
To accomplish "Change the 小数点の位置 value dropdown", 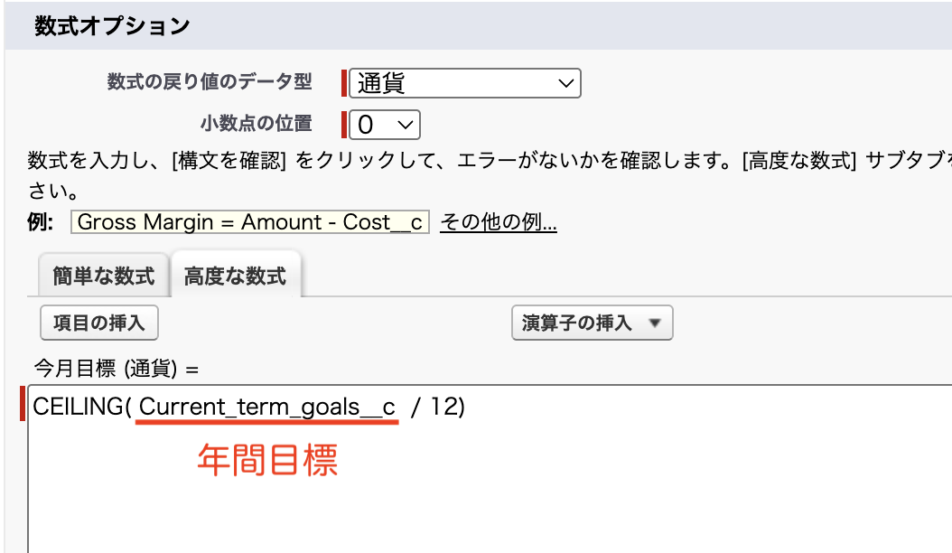I will pos(384,125).
